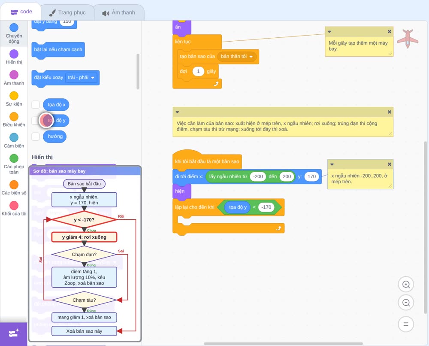Zoom in on the code workspace
The image size is (429, 346).
pos(406,285)
